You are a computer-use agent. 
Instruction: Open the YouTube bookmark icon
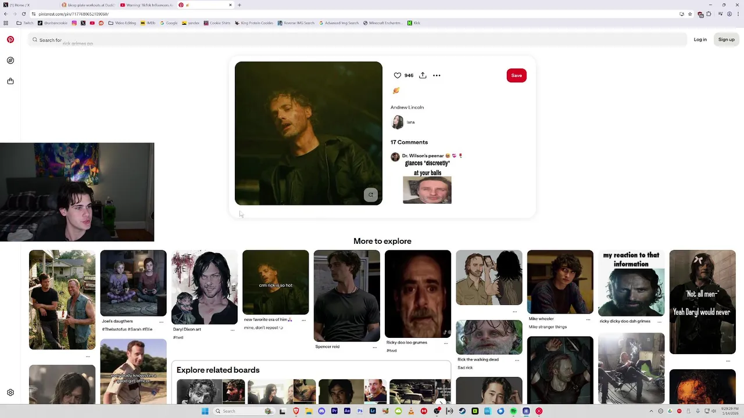point(92,23)
